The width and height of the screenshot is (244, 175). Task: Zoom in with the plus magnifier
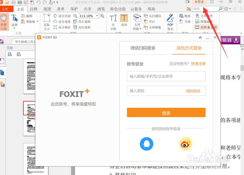[102, 16]
